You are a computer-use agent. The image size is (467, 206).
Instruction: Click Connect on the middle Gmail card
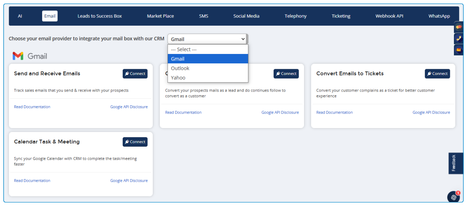click(286, 73)
